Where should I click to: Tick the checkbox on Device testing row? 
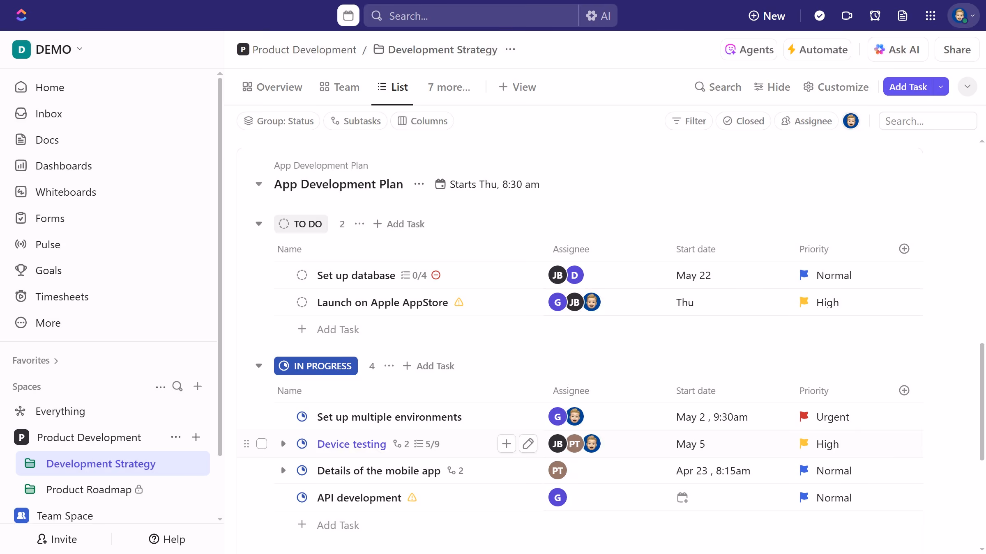click(x=262, y=444)
